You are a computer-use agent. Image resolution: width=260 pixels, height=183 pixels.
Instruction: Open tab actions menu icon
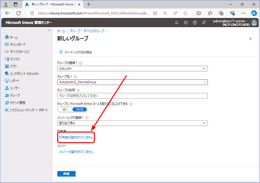coord(15,4)
